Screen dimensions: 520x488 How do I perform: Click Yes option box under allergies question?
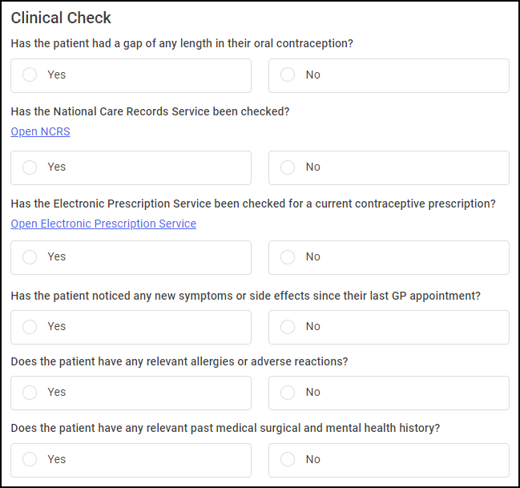click(x=131, y=393)
